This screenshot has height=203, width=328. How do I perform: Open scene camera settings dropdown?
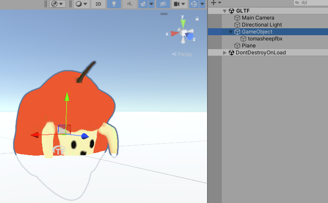coord(180,4)
